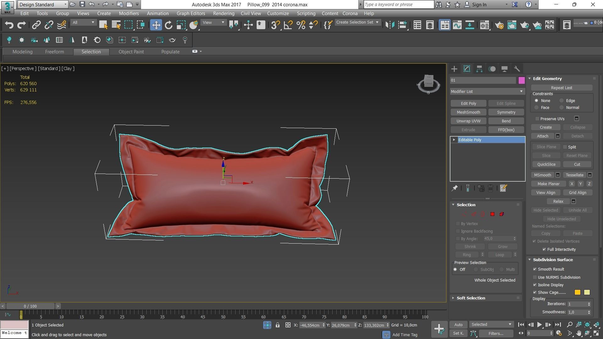Toggle Full Interactivity checkbox
Image resolution: width=603 pixels, height=339 pixels.
(x=544, y=250)
